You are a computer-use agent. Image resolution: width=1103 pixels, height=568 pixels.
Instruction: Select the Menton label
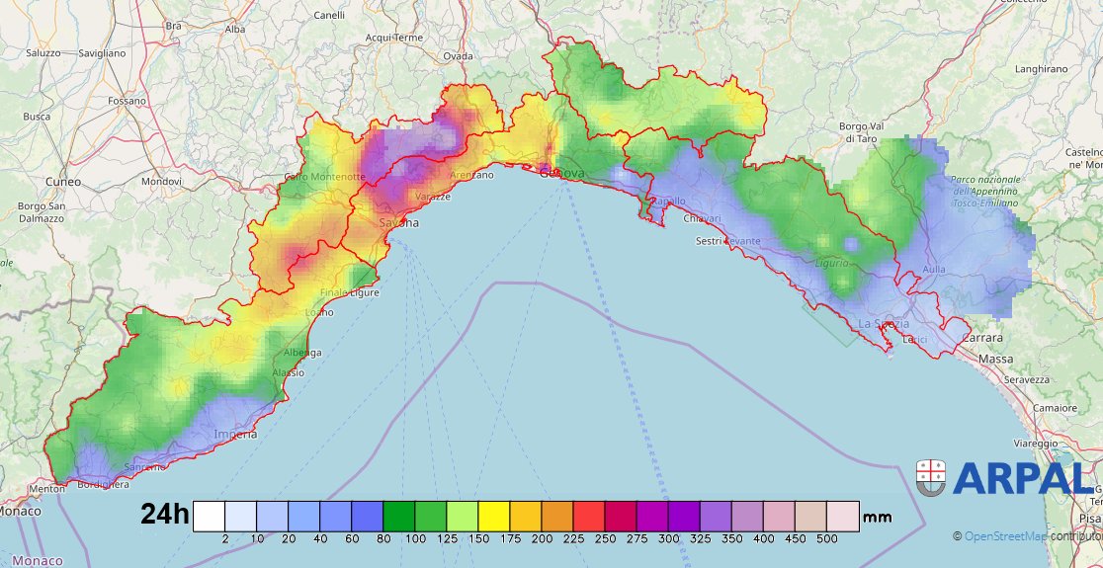click(47, 489)
